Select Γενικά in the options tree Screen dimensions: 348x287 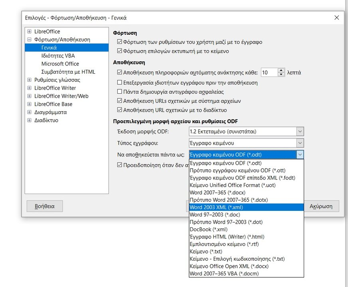pos(67,48)
